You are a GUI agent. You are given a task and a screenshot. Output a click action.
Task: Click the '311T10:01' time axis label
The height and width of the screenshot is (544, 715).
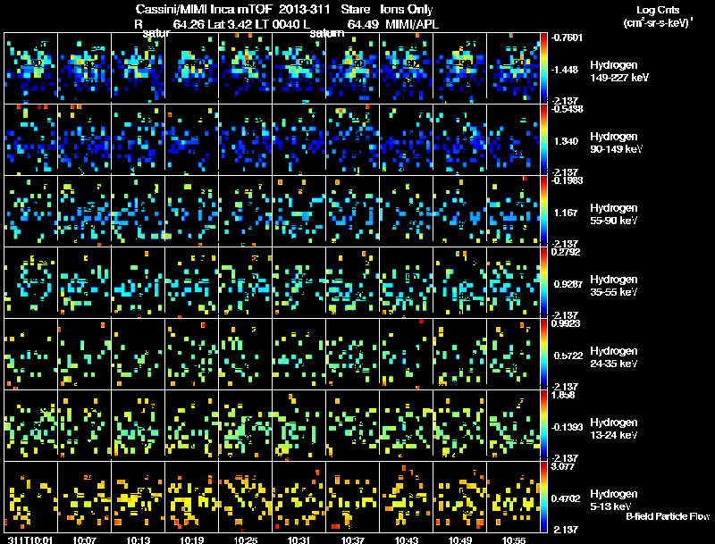(x=30, y=540)
